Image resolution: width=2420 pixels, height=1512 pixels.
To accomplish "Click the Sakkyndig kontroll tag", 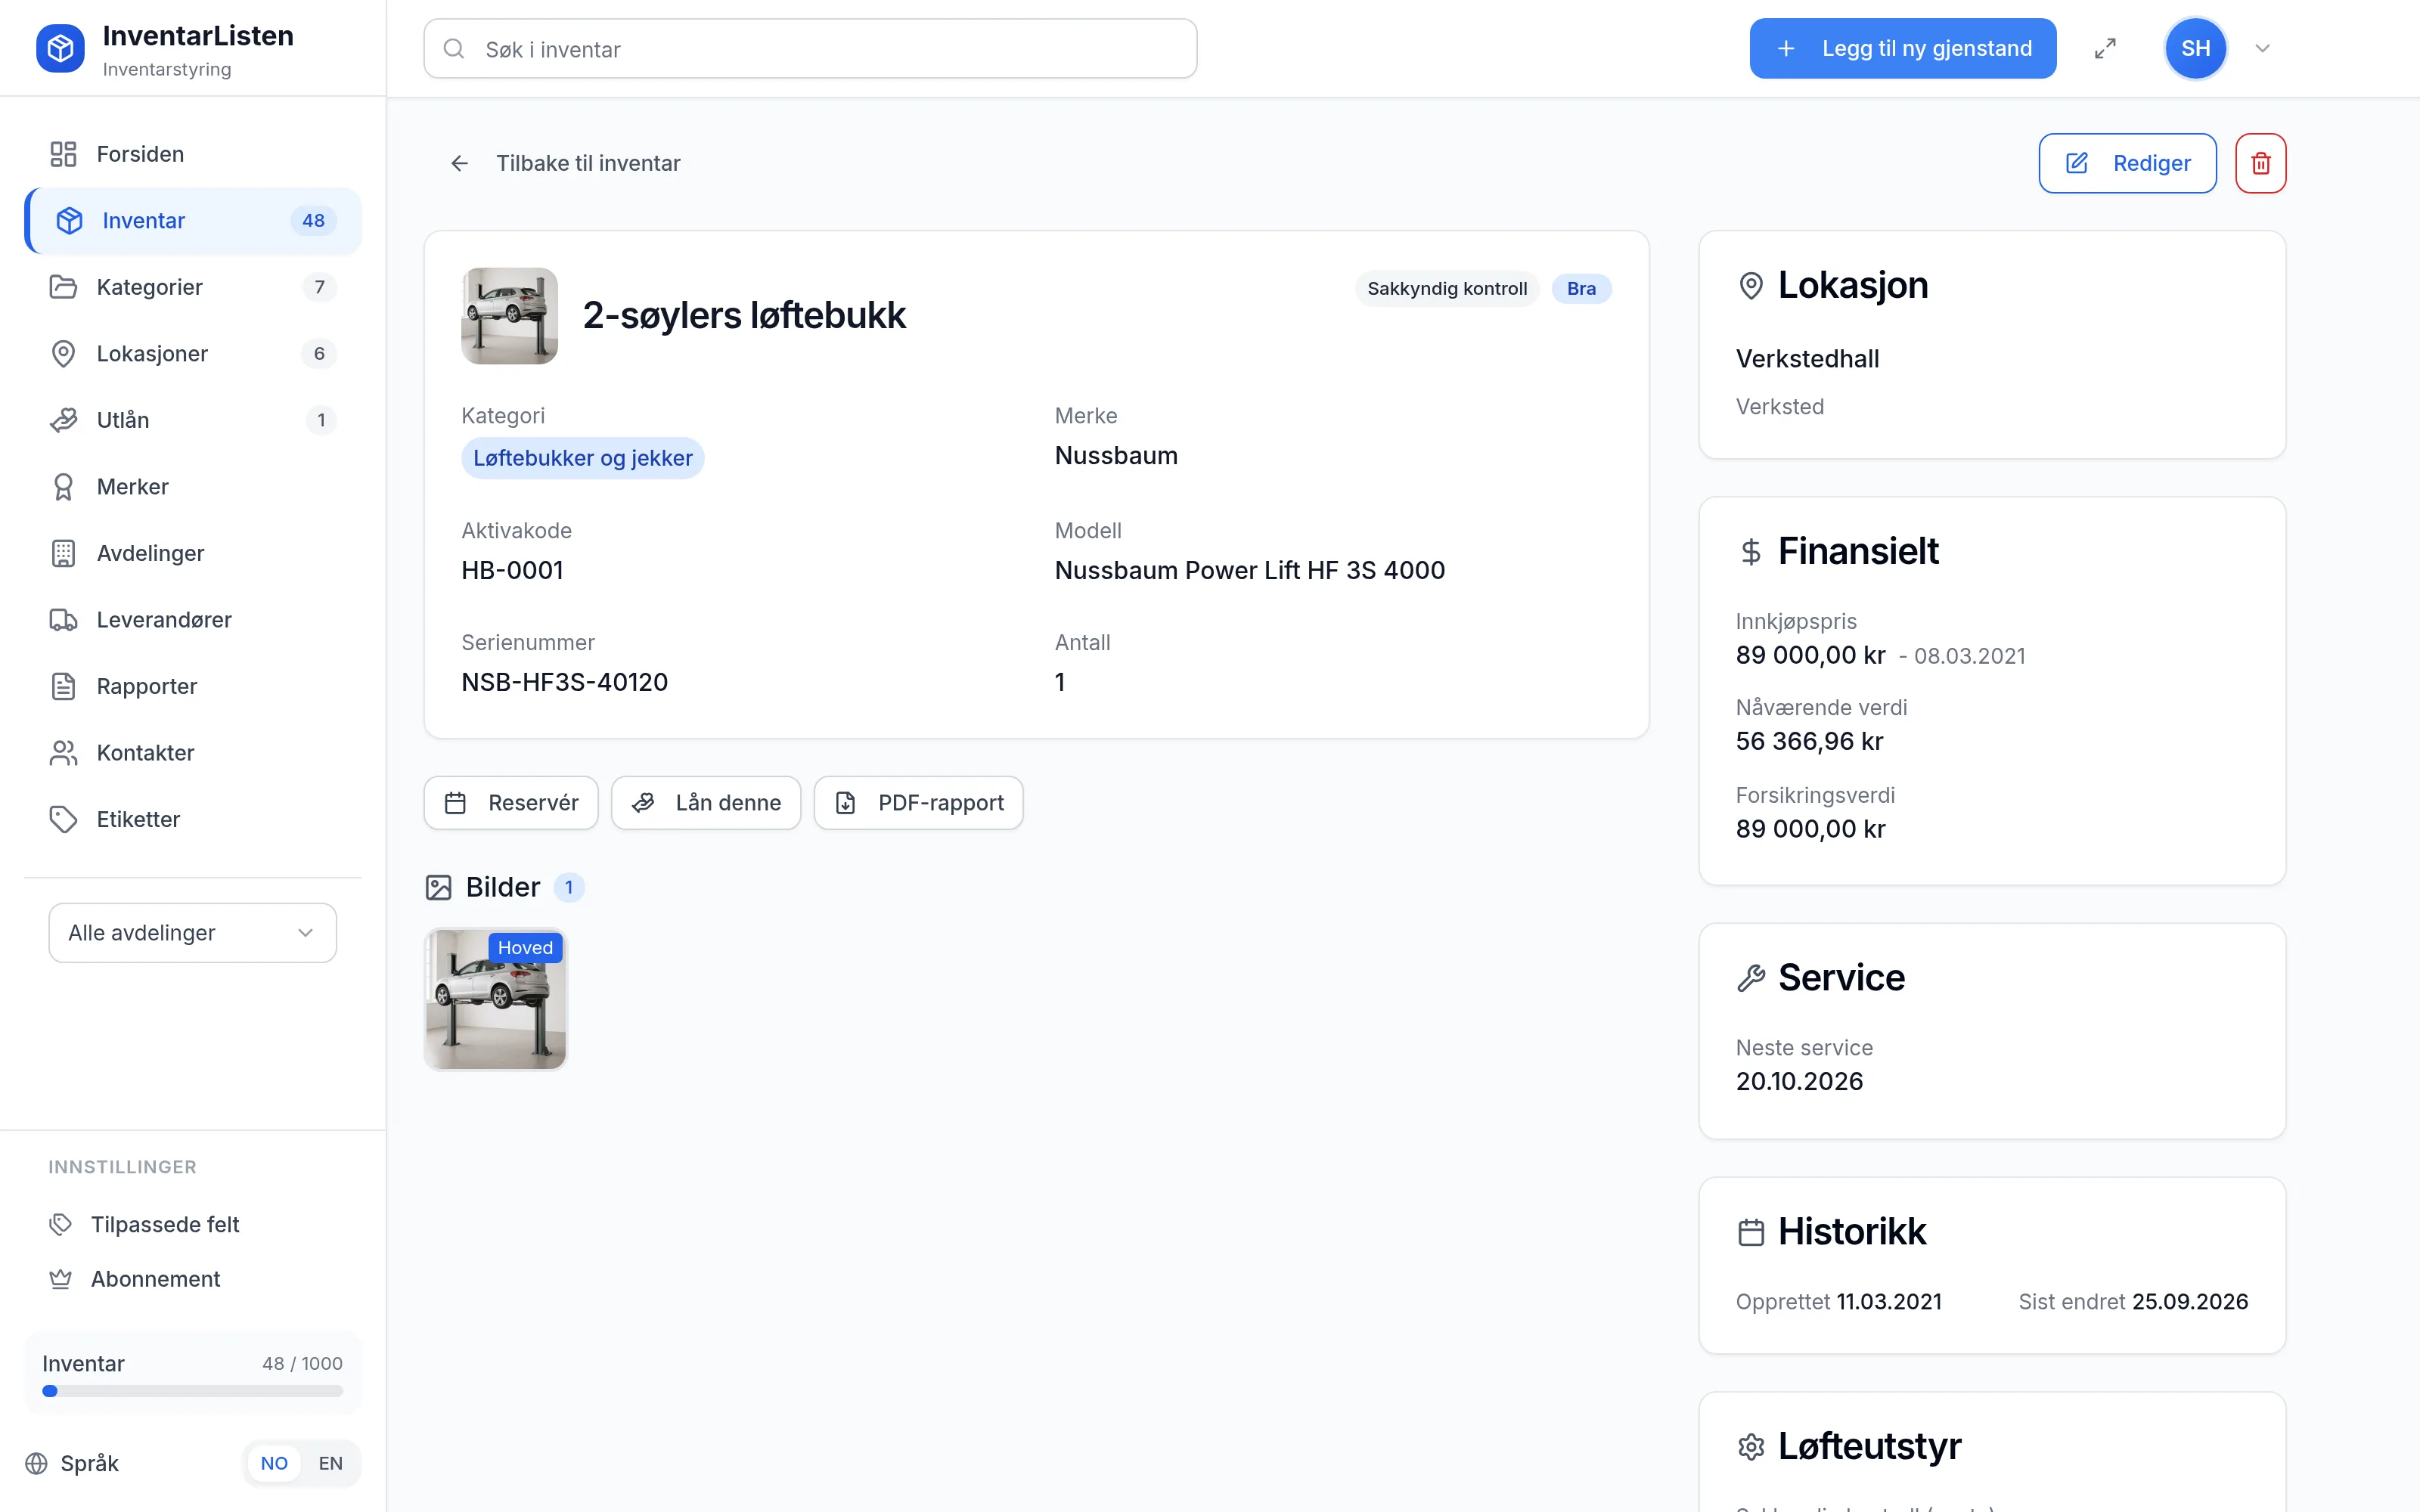I will [1447, 288].
